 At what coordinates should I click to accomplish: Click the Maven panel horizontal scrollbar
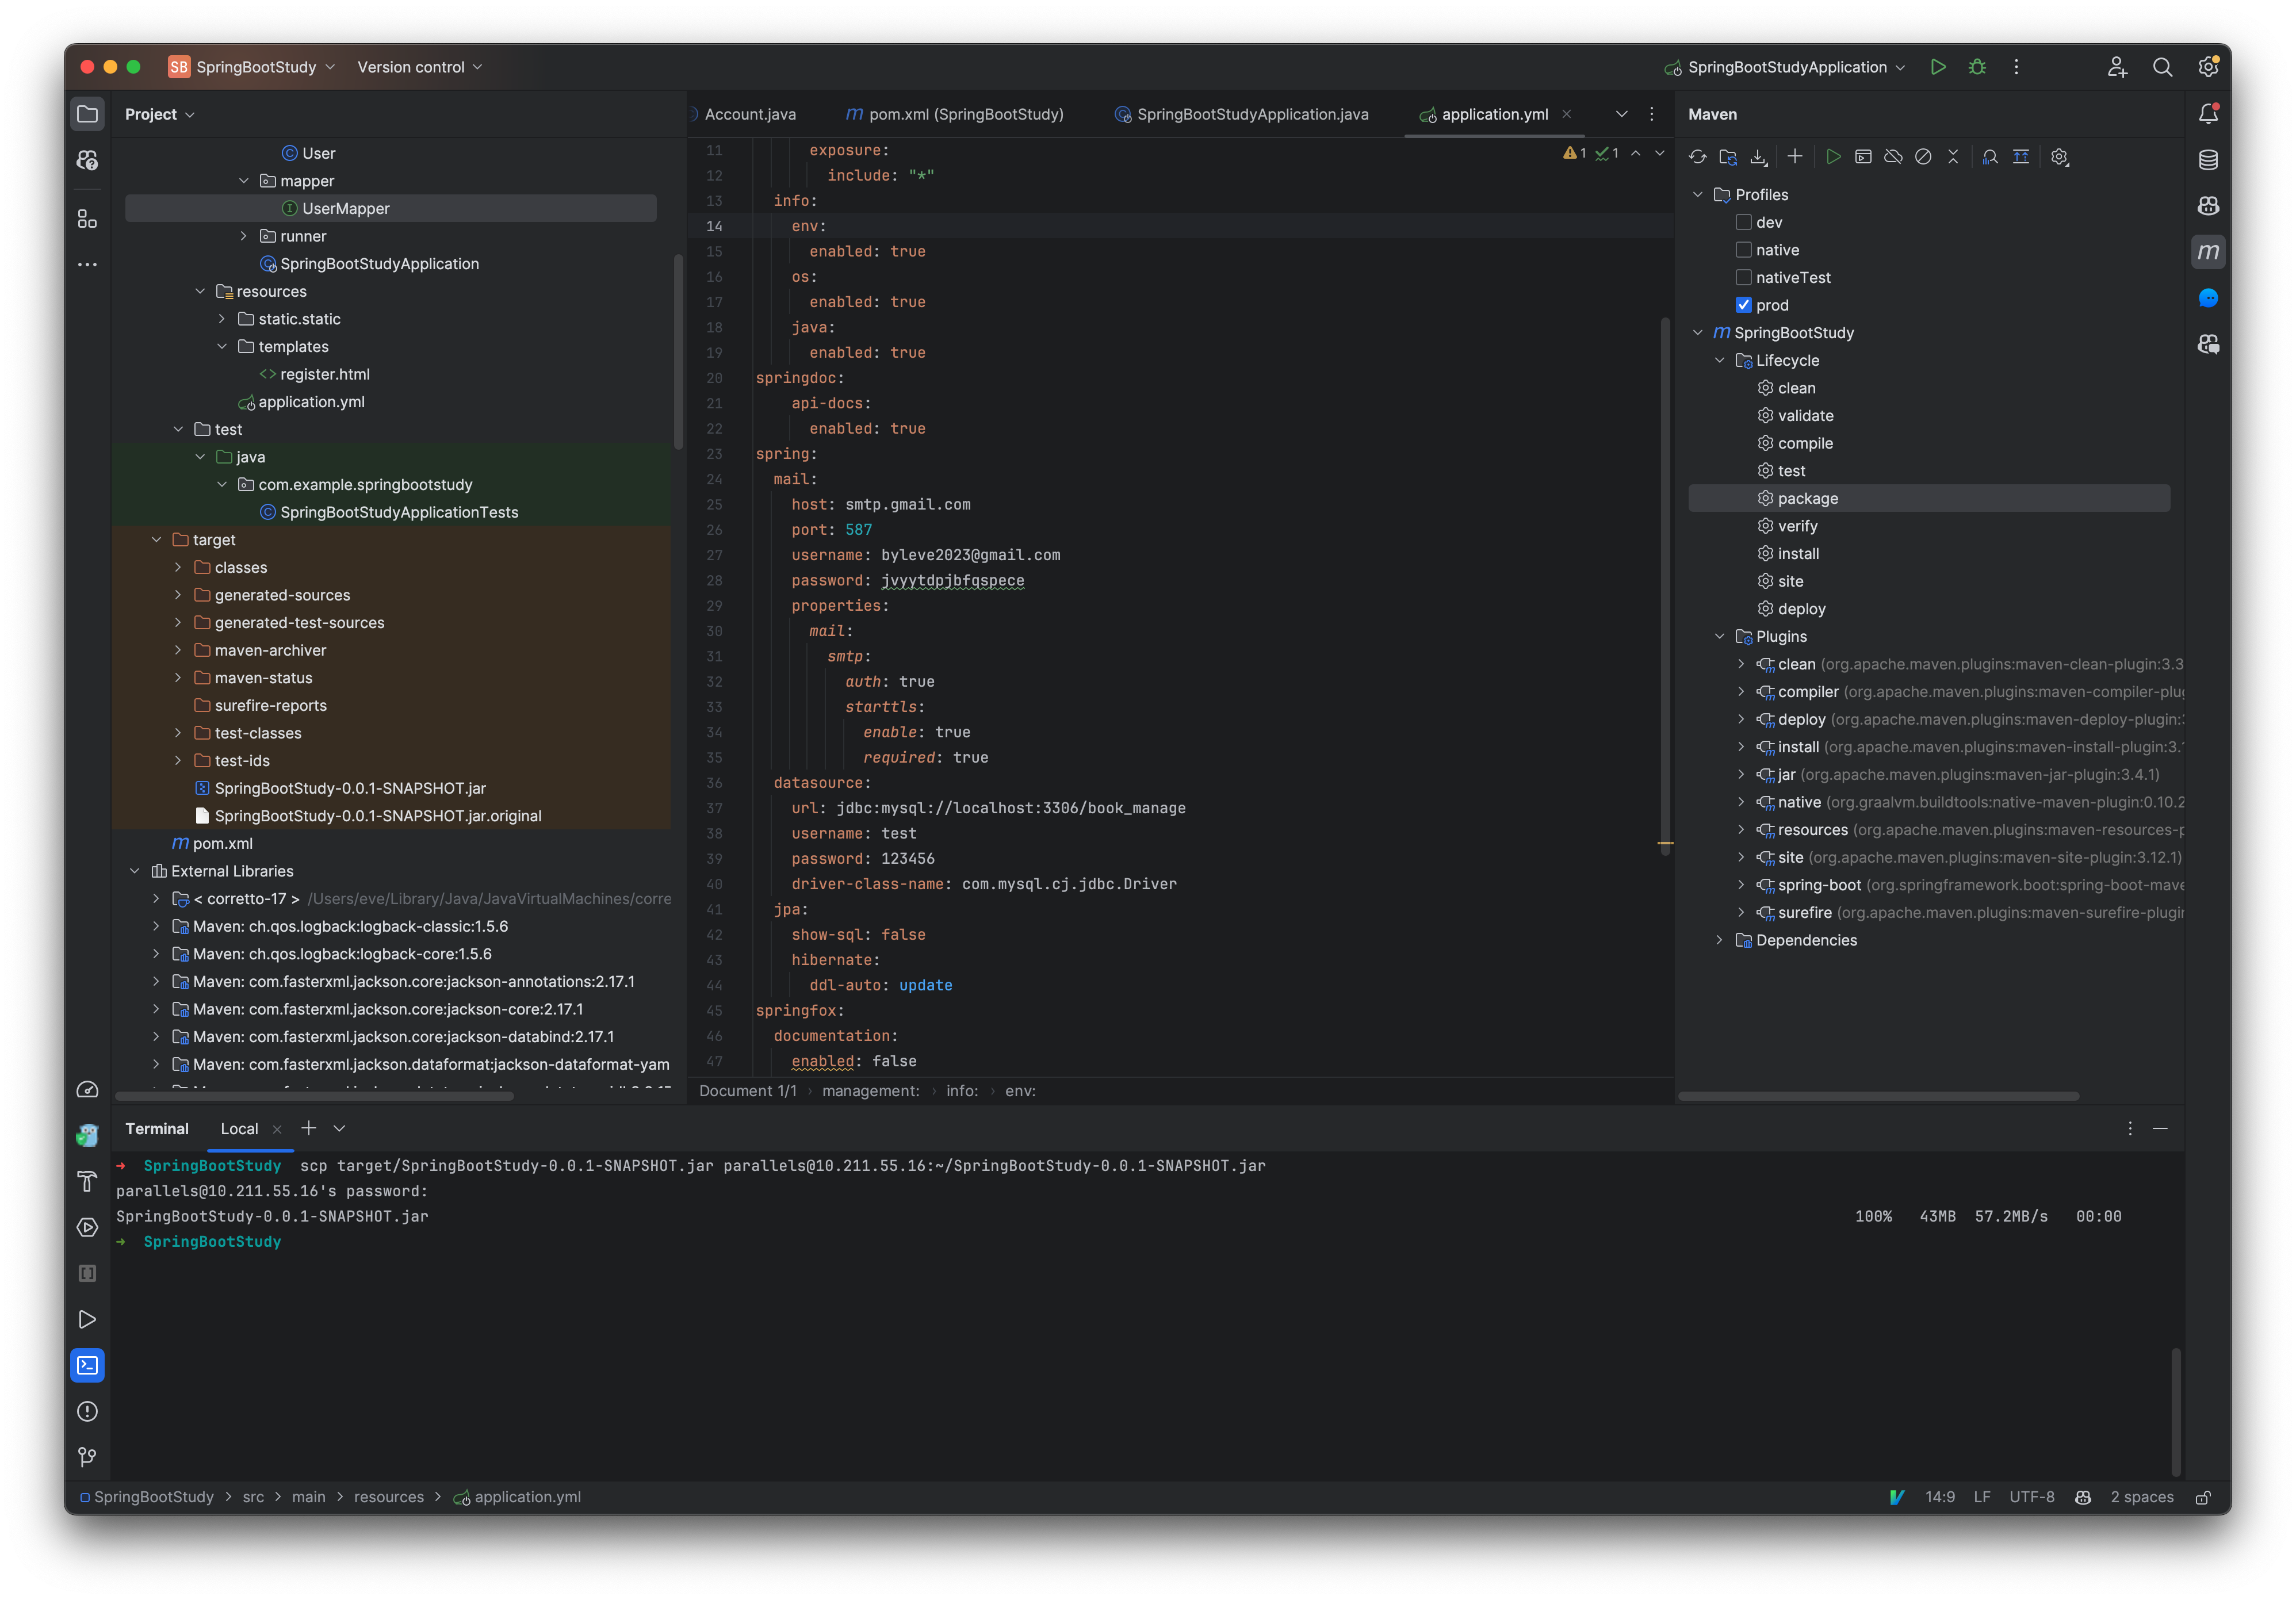(1878, 1096)
